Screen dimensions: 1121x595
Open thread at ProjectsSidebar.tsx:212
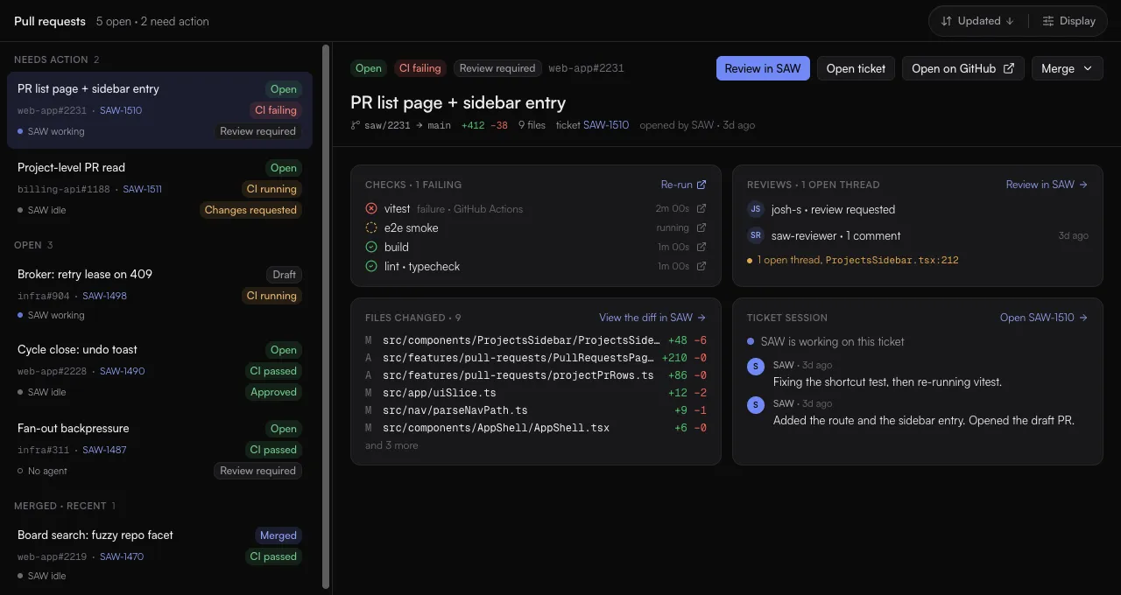point(853,260)
